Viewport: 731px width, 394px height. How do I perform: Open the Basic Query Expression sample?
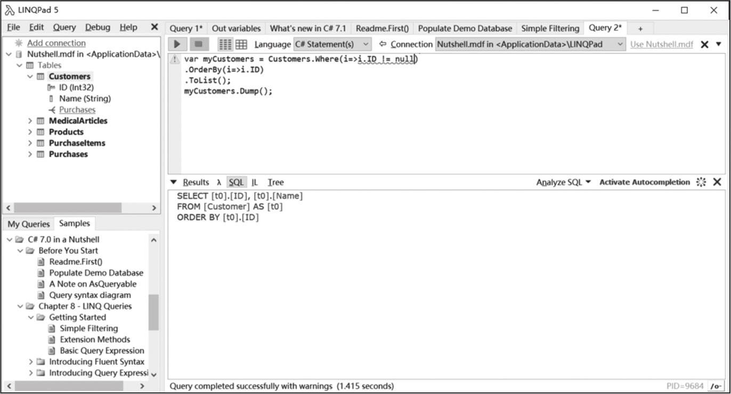(x=102, y=351)
